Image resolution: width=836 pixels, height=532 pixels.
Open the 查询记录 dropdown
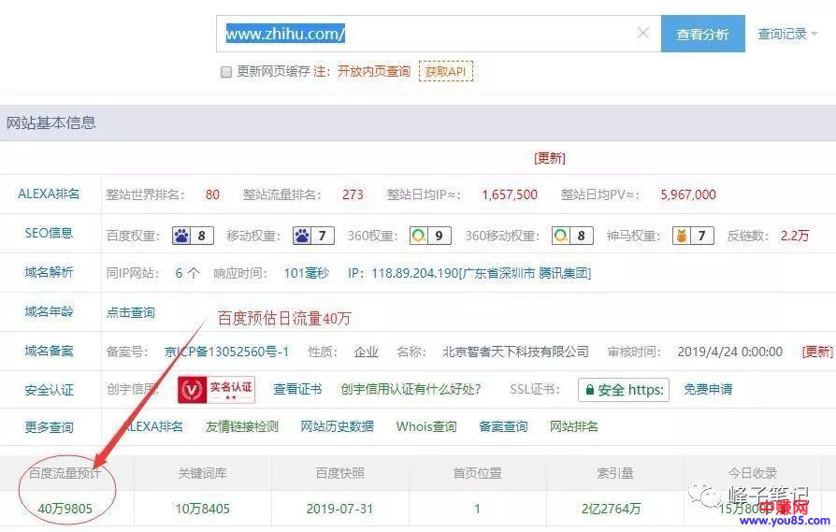click(787, 34)
